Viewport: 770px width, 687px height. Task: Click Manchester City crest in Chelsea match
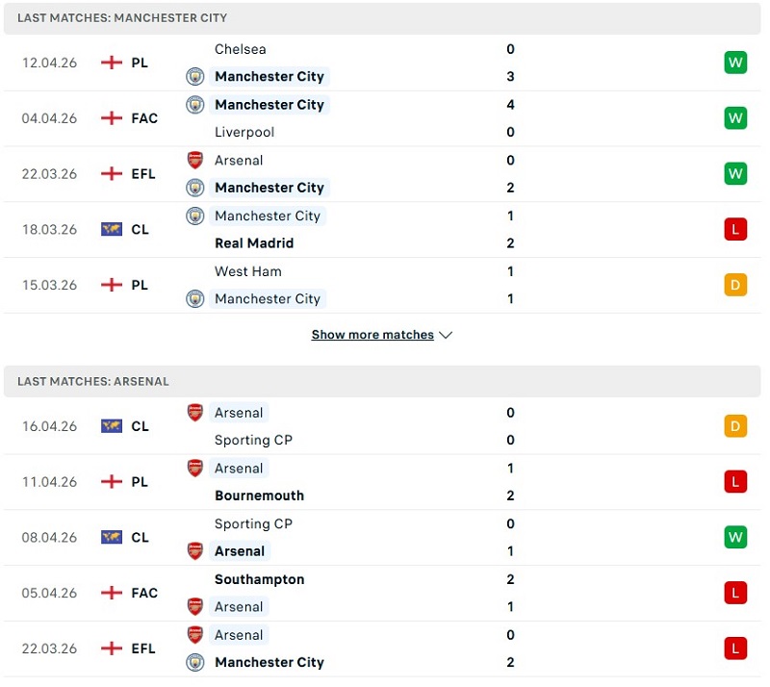[195, 77]
